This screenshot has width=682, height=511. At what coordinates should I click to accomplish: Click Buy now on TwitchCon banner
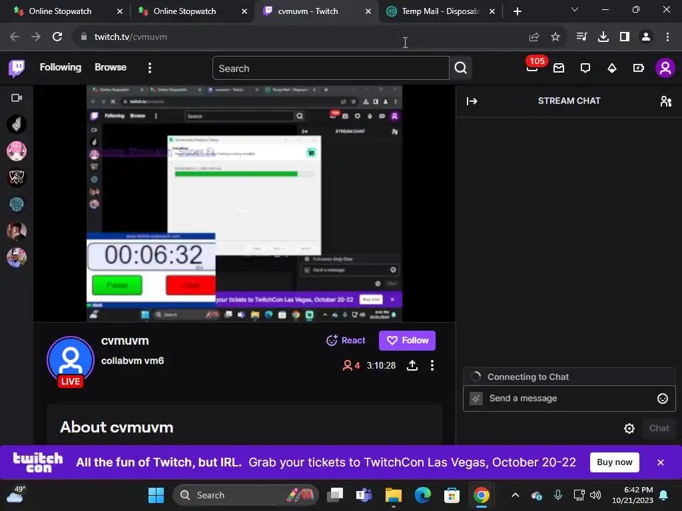point(614,462)
